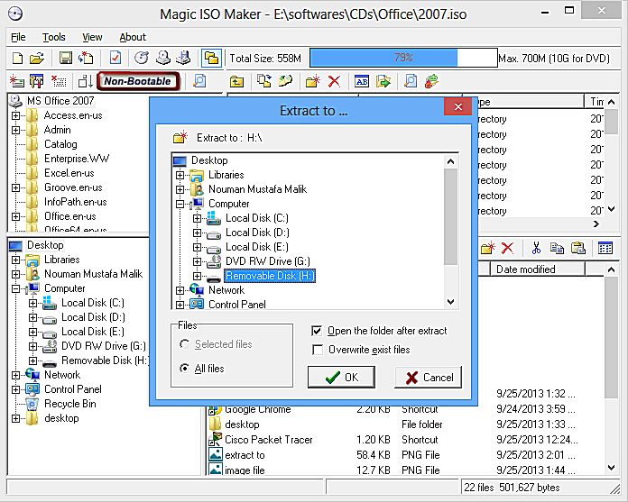Click the load boot image icon
Image resolution: width=628 pixels, height=502 pixels.
[17, 81]
